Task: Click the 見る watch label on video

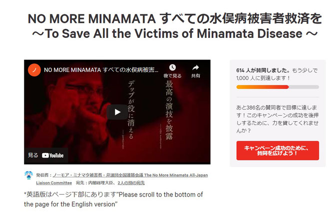Action: (x=33, y=155)
